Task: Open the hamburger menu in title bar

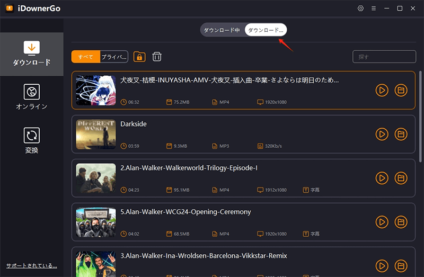Action: tap(374, 8)
